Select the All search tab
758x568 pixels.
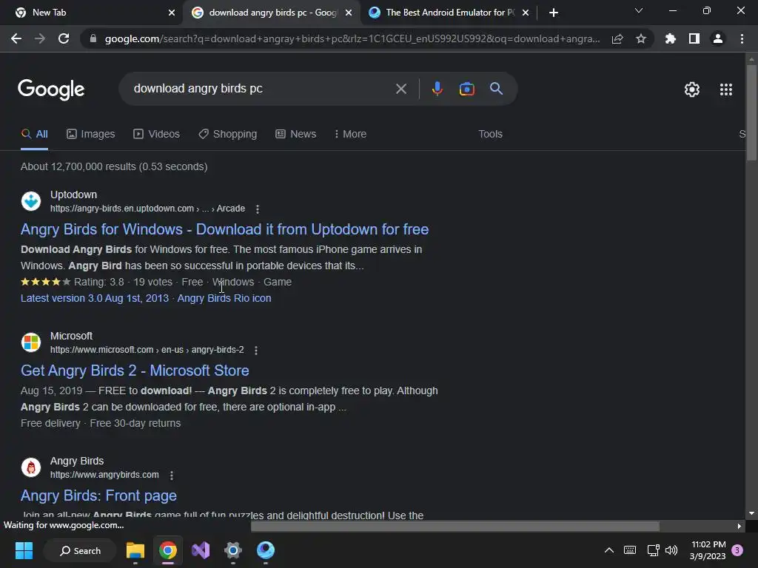[x=34, y=134]
